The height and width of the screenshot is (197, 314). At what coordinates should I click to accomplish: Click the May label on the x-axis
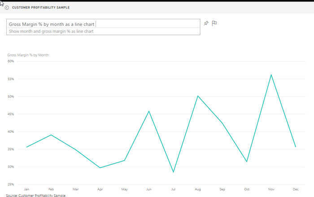(x=124, y=189)
